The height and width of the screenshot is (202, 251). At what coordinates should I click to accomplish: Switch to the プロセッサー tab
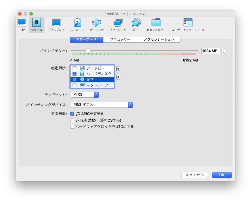coord(120,39)
